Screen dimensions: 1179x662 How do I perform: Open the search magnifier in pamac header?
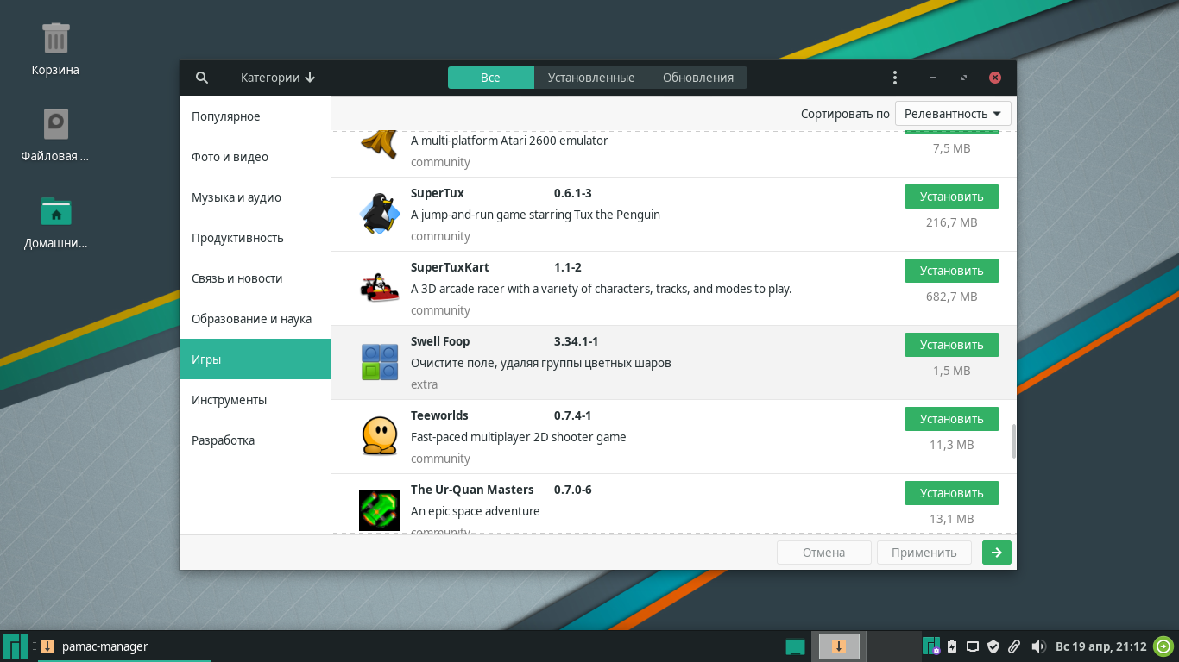tap(202, 78)
